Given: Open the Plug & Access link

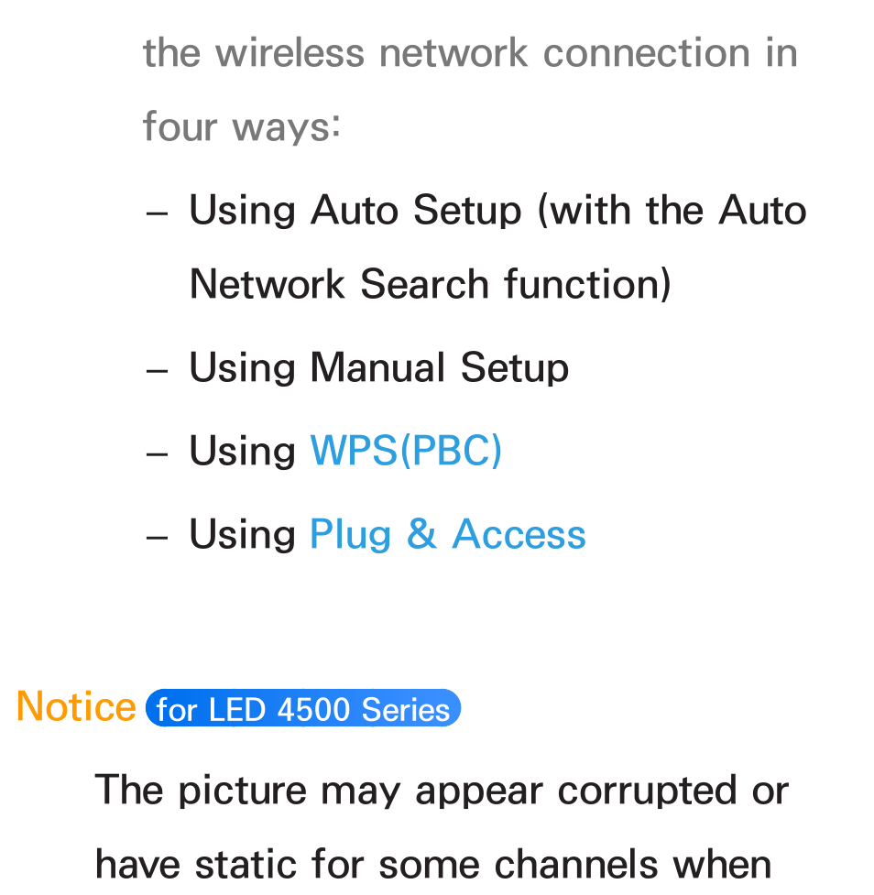Looking at the screenshot, I should tap(448, 535).
